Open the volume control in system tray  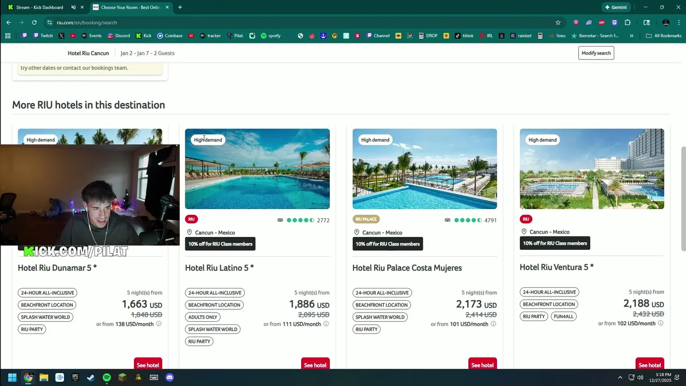(x=640, y=377)
